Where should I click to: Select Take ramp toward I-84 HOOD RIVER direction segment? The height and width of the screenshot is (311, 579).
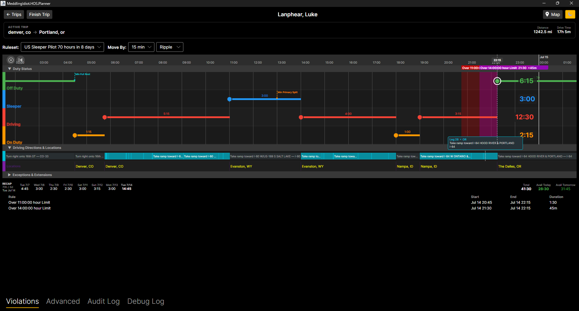(537, 156)
